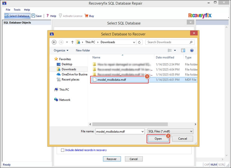Click the change view icon
231x168 pixels.
click(170, 50)
